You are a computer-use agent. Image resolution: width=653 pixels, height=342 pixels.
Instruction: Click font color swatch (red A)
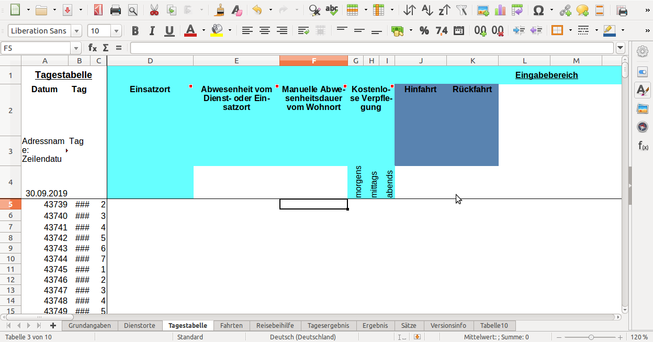(x=190, y=31)
